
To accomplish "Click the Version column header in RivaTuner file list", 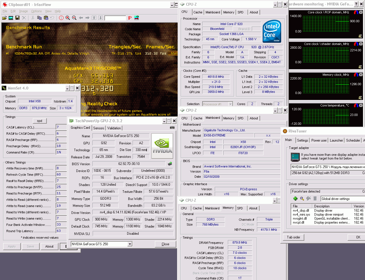I will point(359,206).
